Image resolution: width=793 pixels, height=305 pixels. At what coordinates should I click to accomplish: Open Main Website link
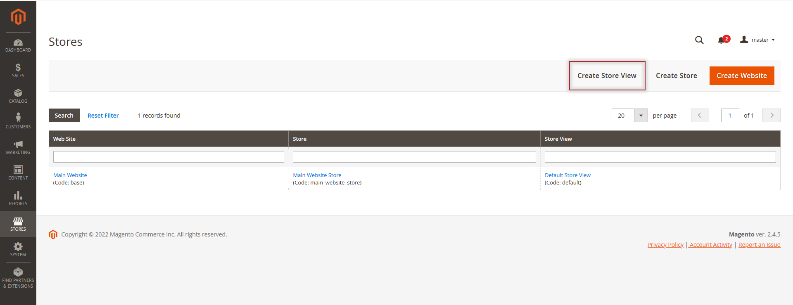[x=70, y=175]
